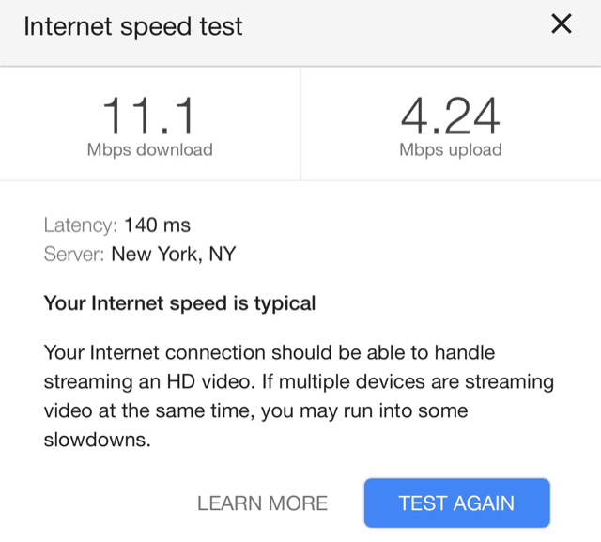
Task: Click the Mbps download label
Action: (x=150, y=149)
